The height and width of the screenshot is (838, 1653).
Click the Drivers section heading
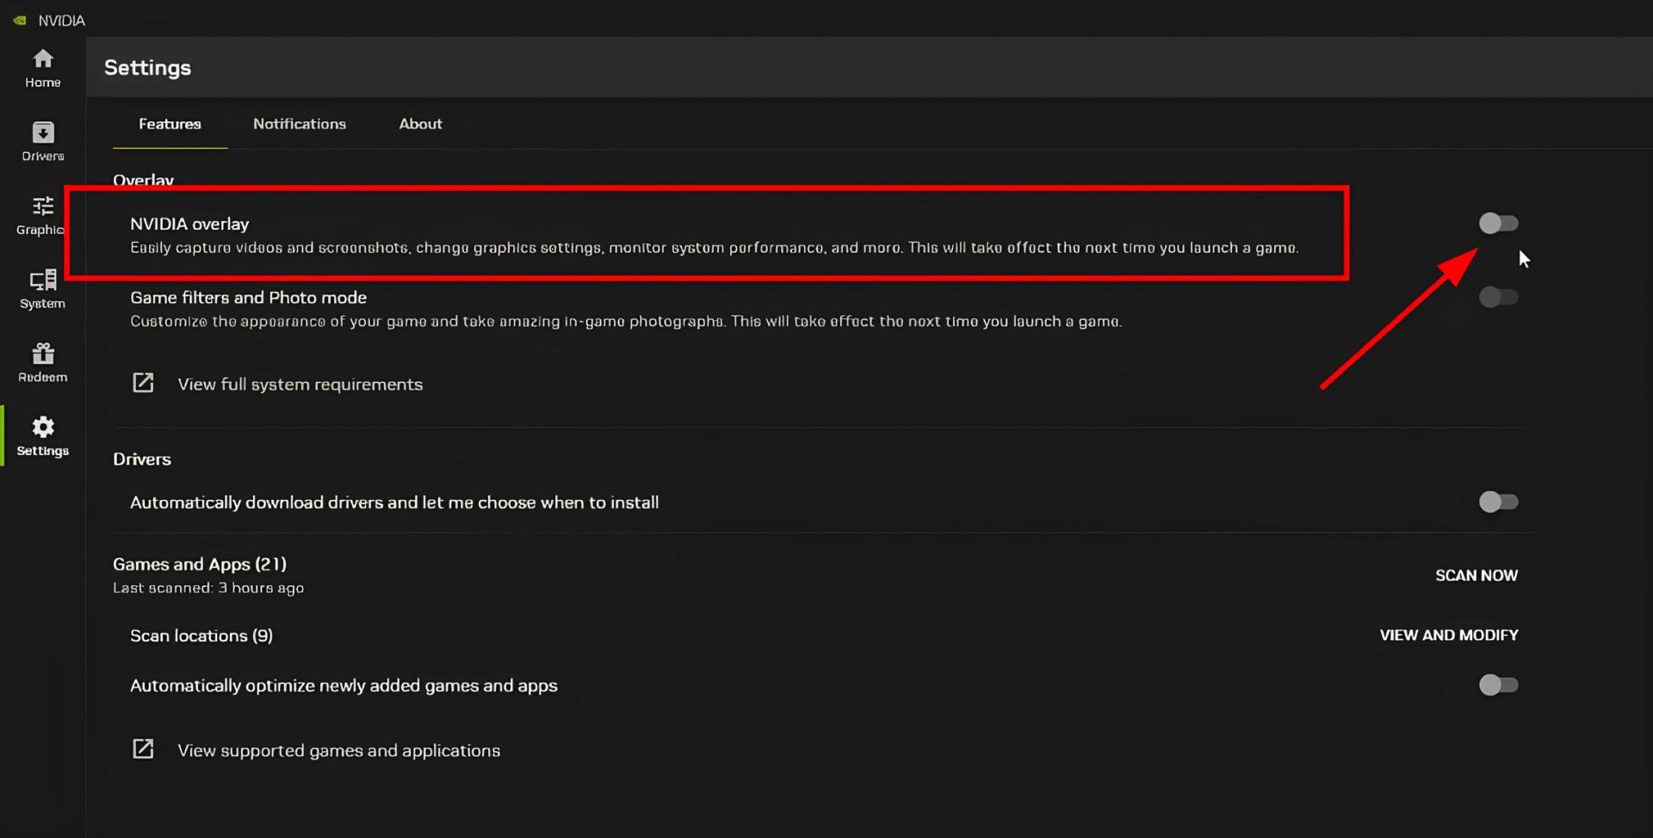142,459
